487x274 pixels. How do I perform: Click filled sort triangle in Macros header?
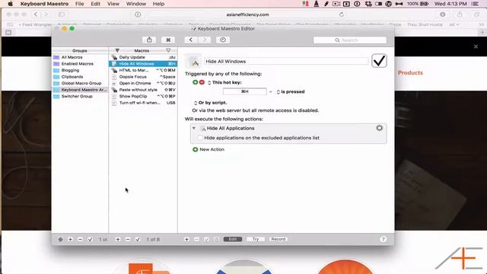[117, 50]
